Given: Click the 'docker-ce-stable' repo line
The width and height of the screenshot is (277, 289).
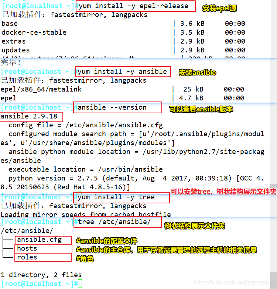Looking at the screenshot, I should (34, 32).
